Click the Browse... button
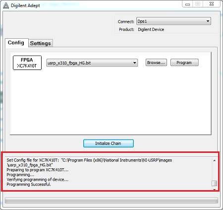Screen dimensions: 223x210 (x=156, y=63)
